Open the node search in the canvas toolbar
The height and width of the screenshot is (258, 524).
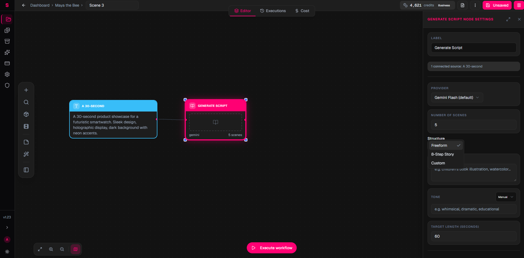[26, 102]
